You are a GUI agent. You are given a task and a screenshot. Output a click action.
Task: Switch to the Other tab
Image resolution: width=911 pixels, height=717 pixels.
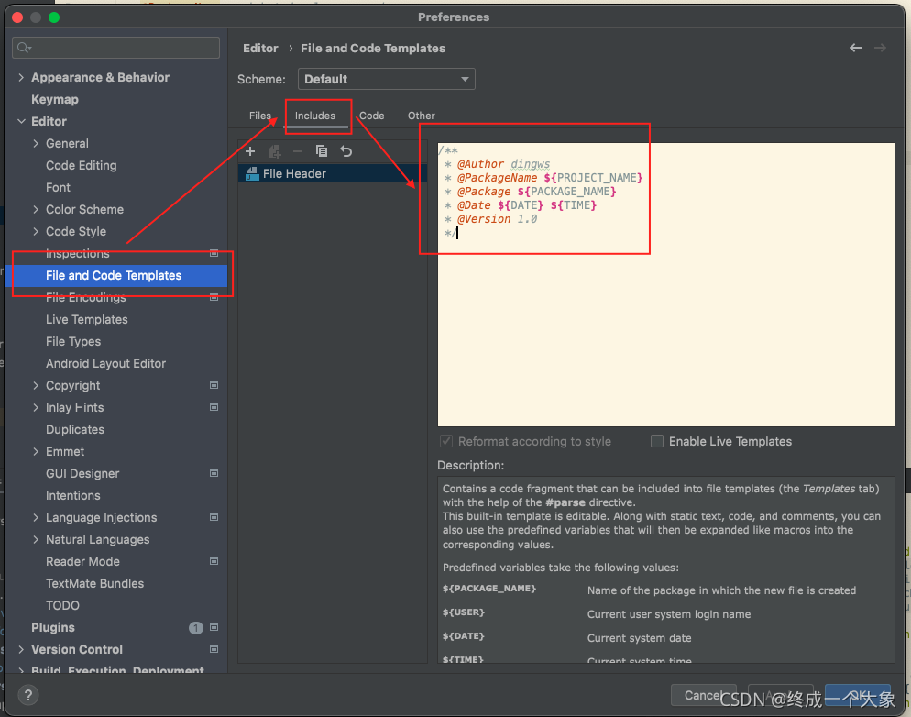click(x=422, y=116)
